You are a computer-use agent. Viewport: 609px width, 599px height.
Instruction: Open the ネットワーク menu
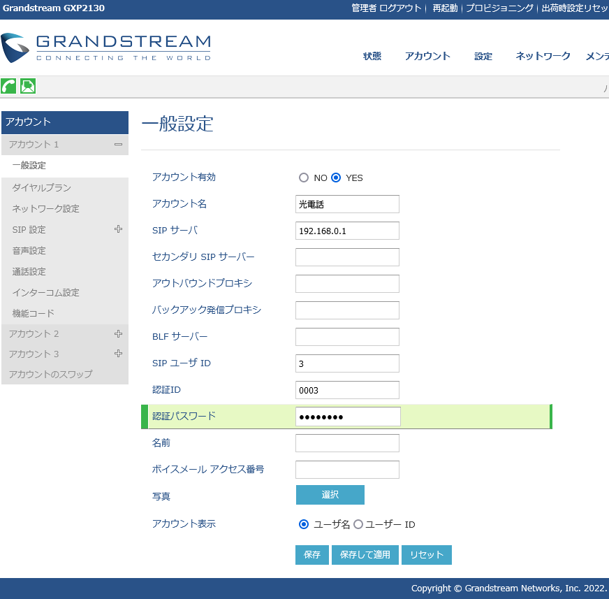pyautogui.click(x=543, y=57)
